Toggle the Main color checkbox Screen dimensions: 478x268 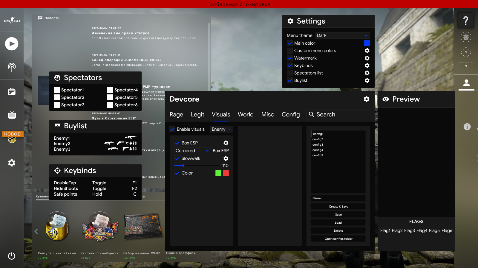[290, 43]
